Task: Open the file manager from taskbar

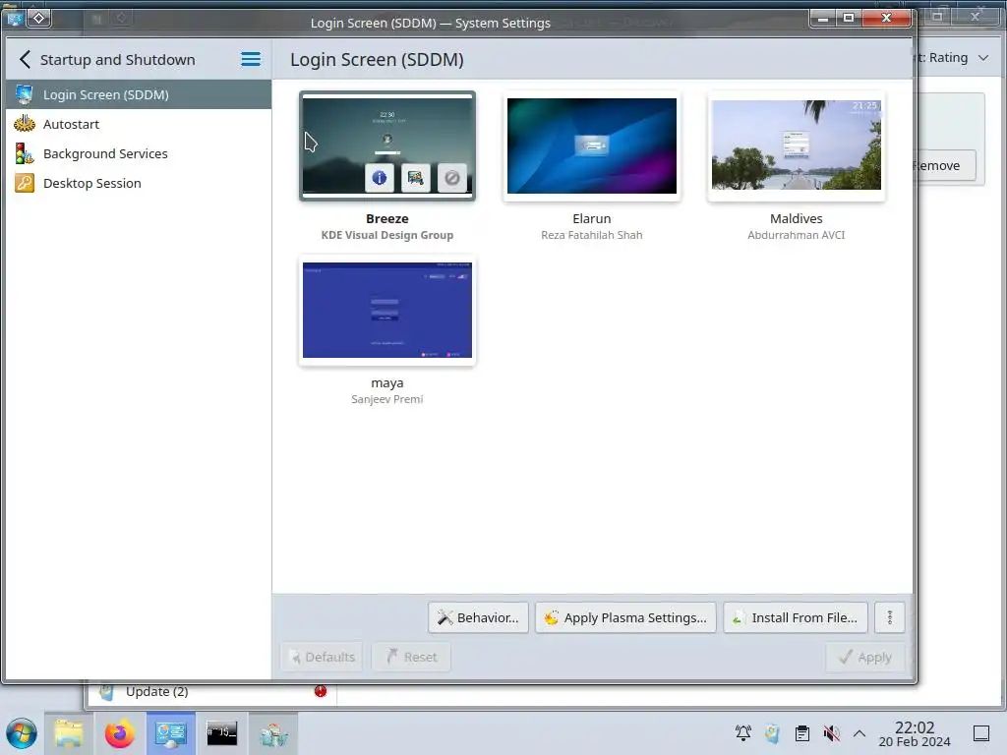Action: point(69,733)
